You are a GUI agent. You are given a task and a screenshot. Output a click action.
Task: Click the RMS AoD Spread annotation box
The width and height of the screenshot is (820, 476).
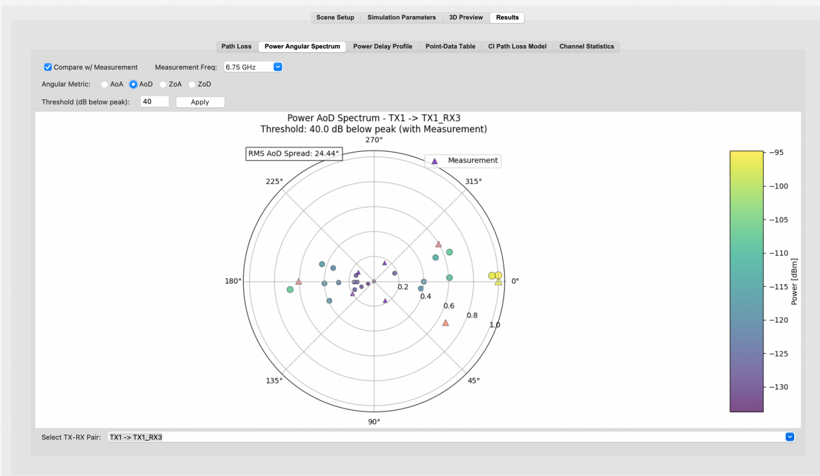(294, 154)
